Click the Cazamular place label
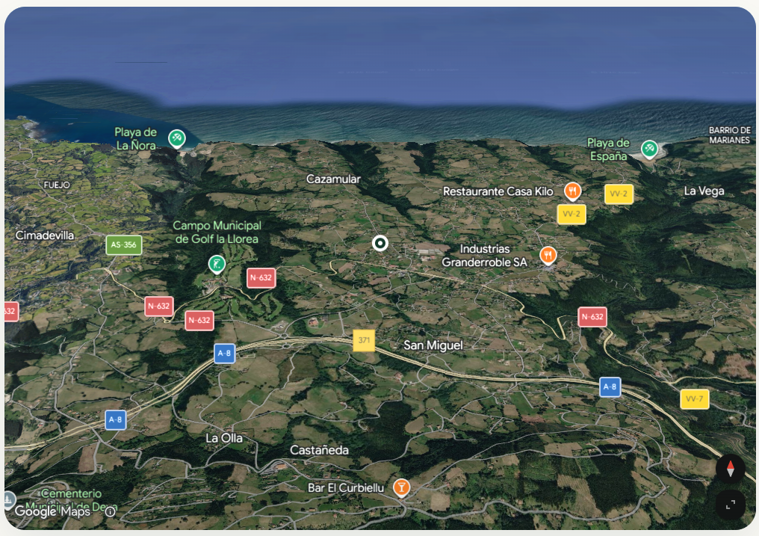Screen dimensions: 759x536 (x=333, y=179)
